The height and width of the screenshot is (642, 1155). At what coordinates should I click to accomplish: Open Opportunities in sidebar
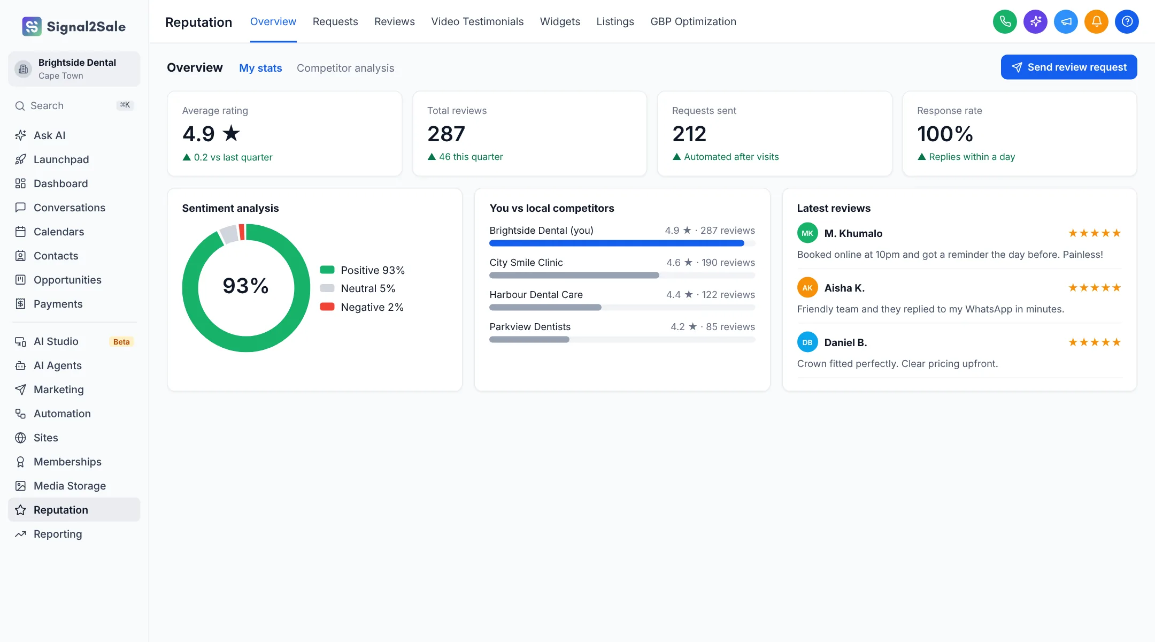(x=74, y=280)
